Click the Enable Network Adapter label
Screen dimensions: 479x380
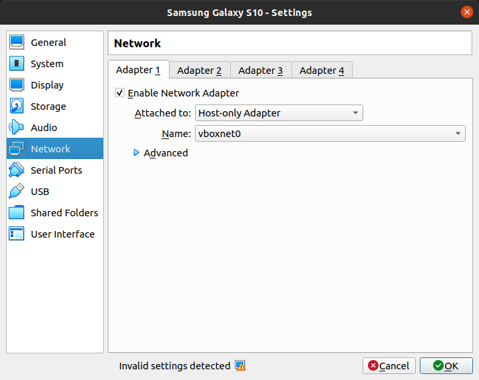coord(184,93)
